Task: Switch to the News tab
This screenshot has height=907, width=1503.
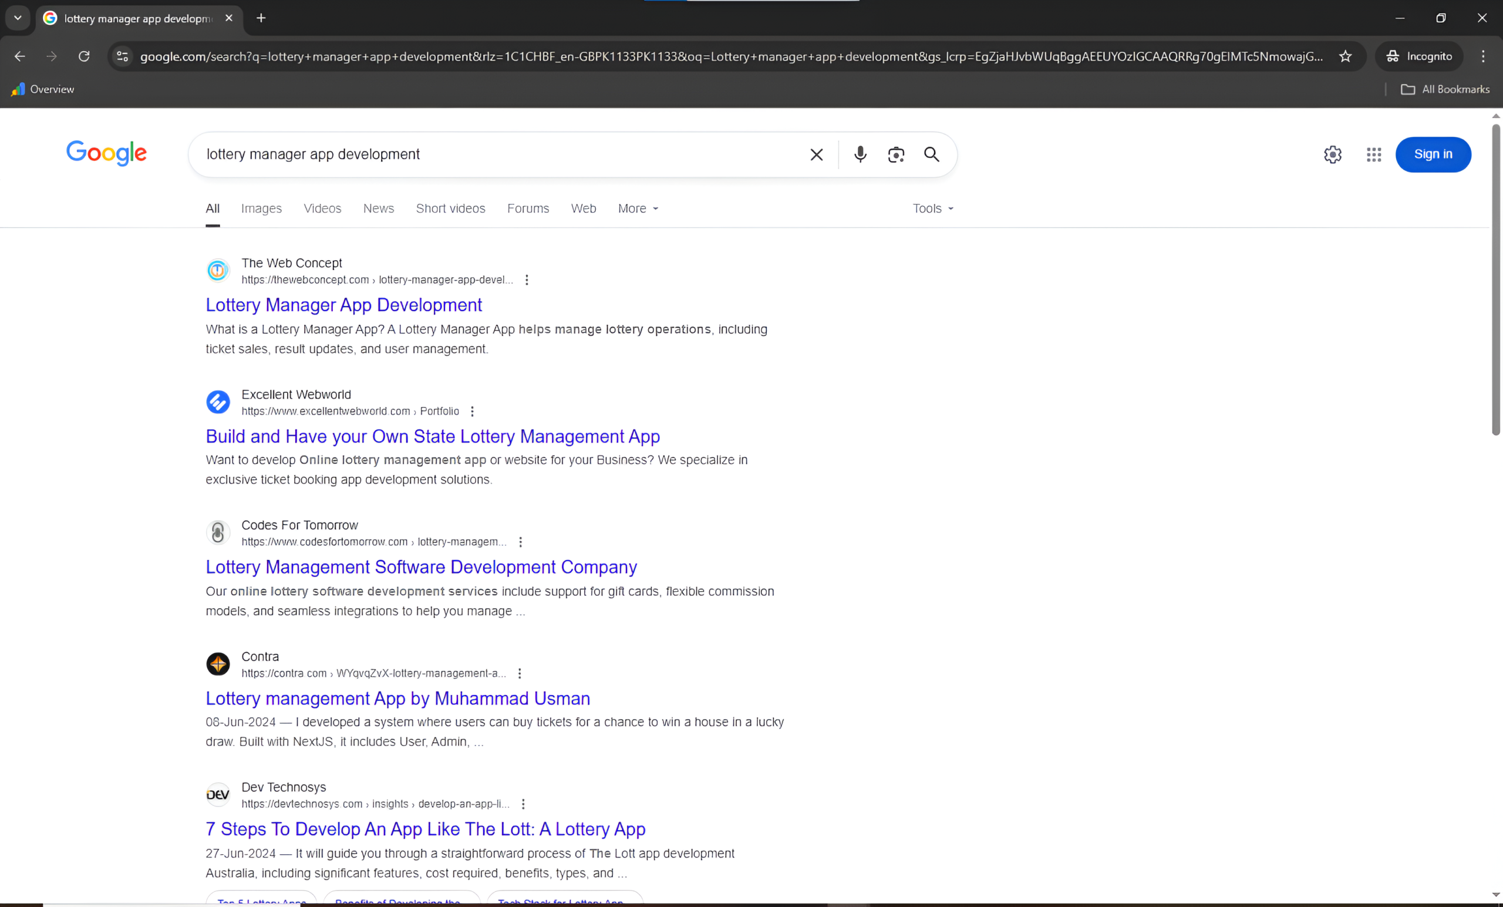Action: (378, 208)
